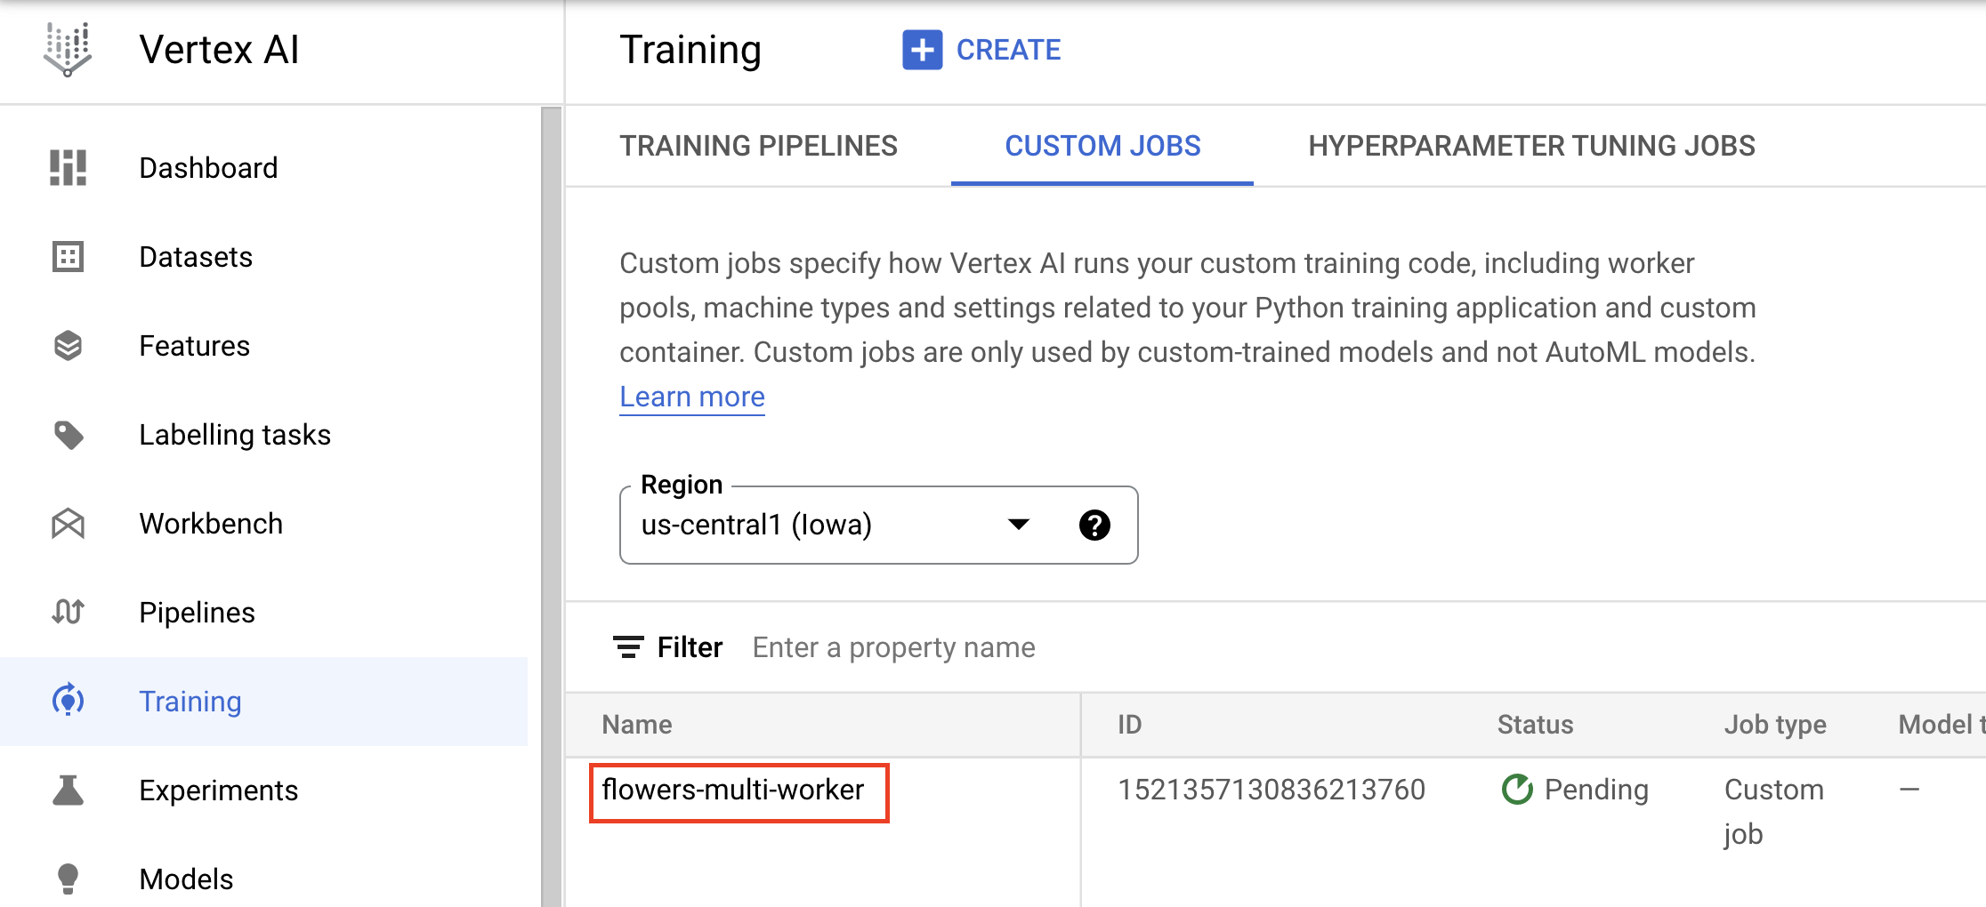1986x907 pixels.
Task: Open Workbench using its sidebar icon
Action: coord(69,524)
